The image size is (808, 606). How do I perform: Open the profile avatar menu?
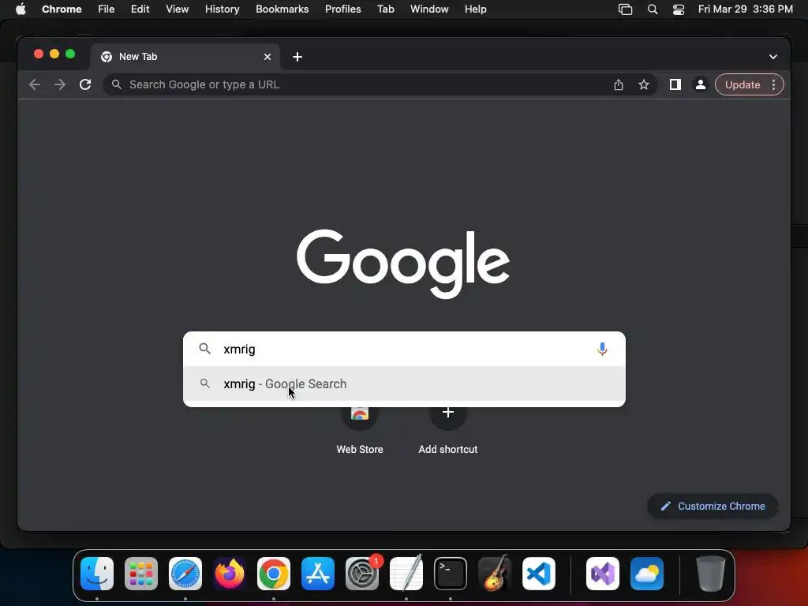(x=701, y=84)
